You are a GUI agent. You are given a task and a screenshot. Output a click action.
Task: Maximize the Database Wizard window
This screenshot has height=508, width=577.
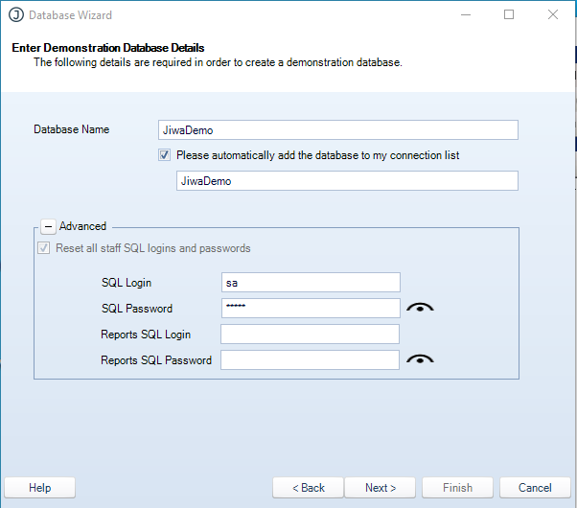click(509, 15)
